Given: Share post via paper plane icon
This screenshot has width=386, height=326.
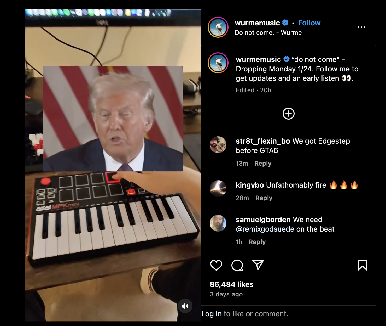Looking at the screenshot, I should [x=258, y=265].
